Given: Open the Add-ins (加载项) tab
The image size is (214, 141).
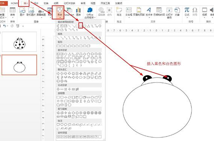Looking at the screenshot, I should click(x=118, y=3).
